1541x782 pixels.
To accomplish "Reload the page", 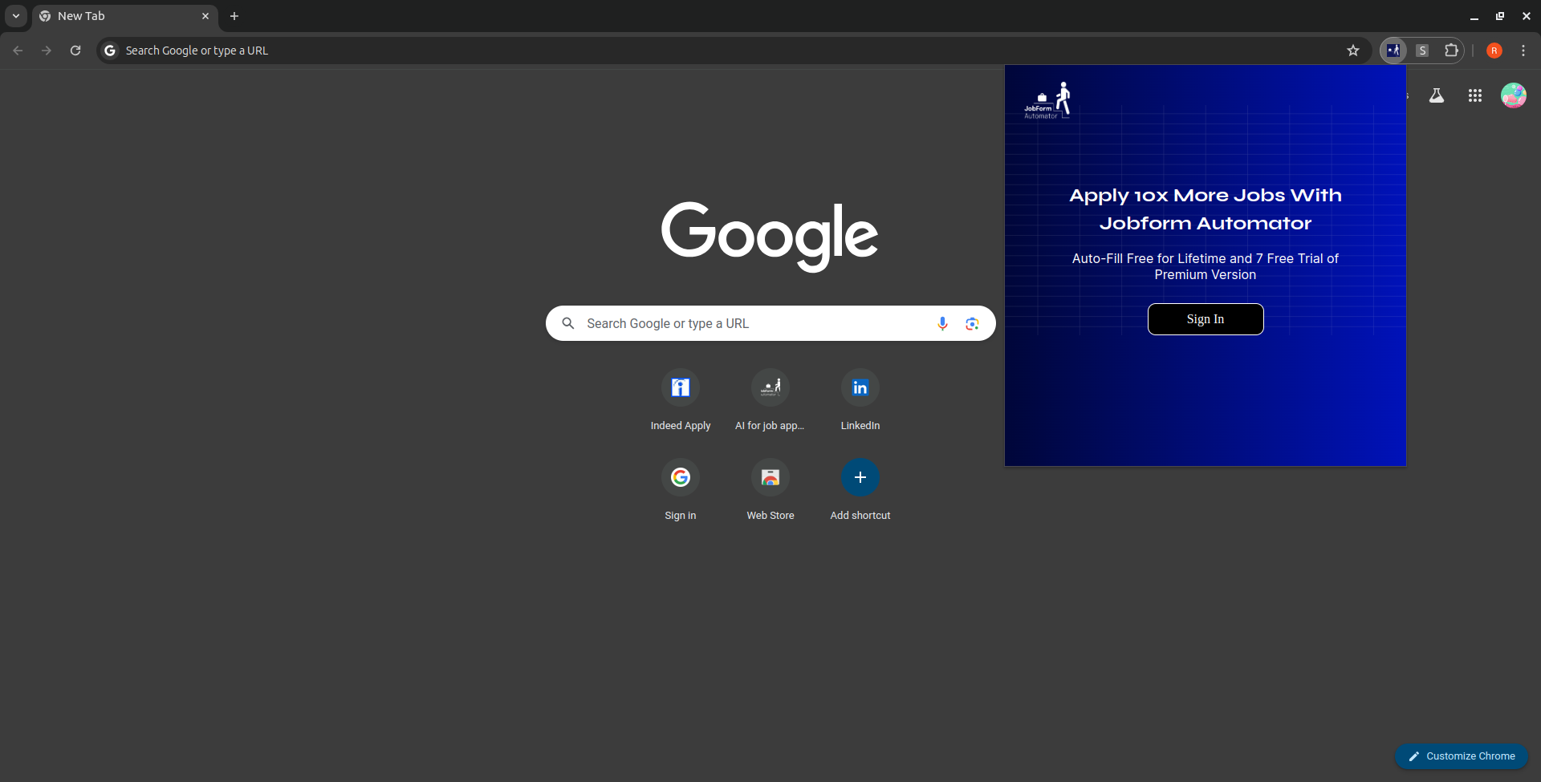I will [x=75, y=51].
